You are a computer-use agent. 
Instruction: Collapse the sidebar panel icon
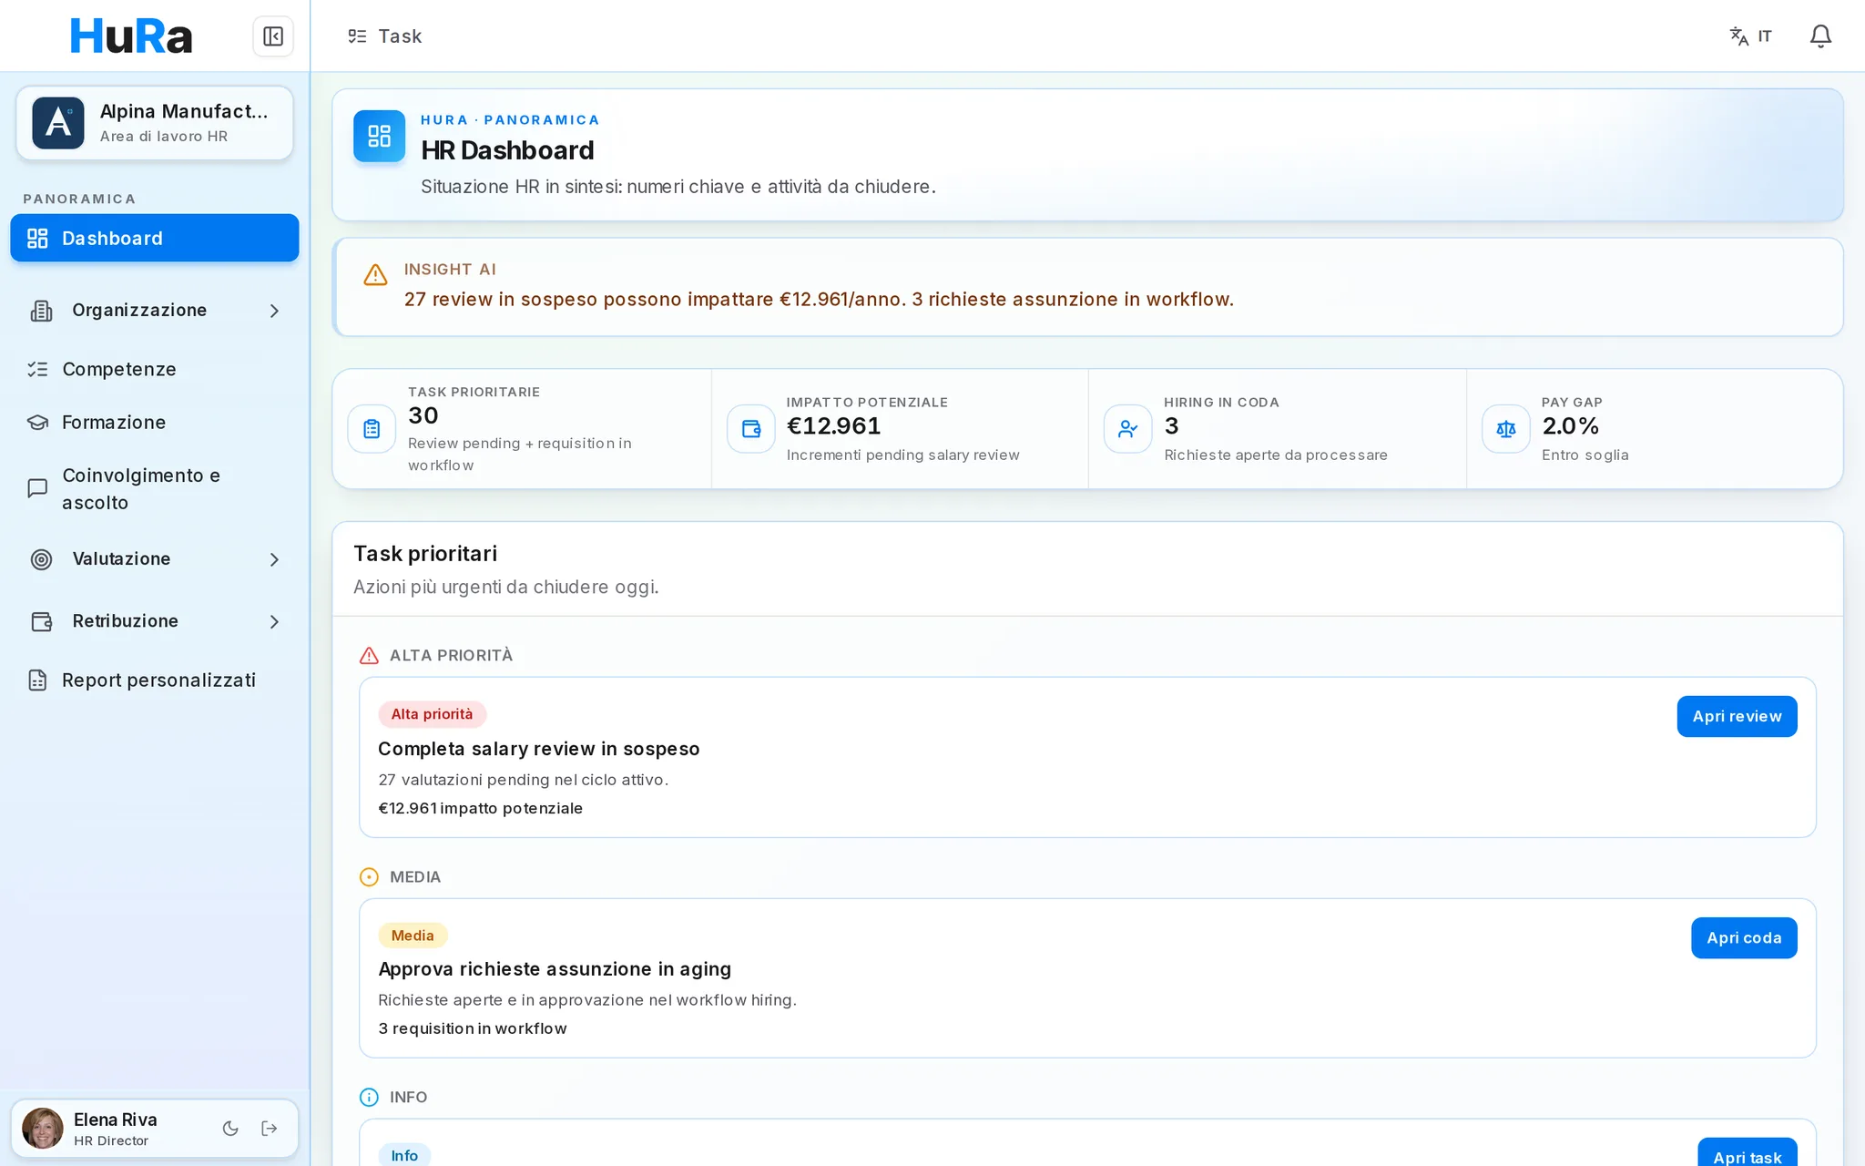click(x=272, y=36)
